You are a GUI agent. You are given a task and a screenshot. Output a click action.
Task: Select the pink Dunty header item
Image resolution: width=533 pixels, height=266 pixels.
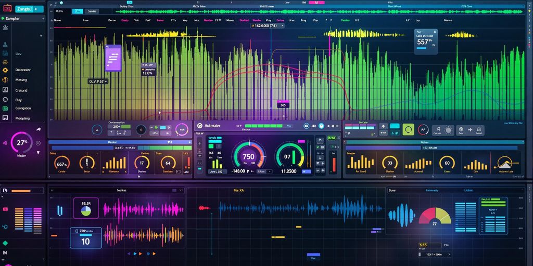point(125,20)
